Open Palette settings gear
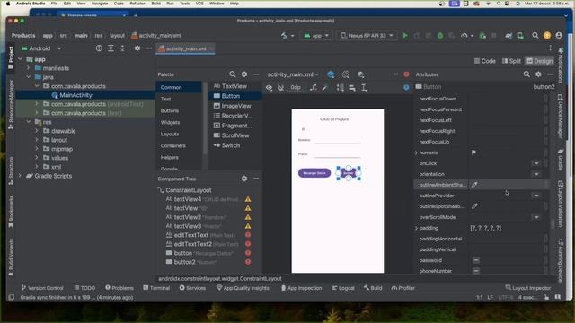Screen dimensions: 575x323 click(244, 74)
